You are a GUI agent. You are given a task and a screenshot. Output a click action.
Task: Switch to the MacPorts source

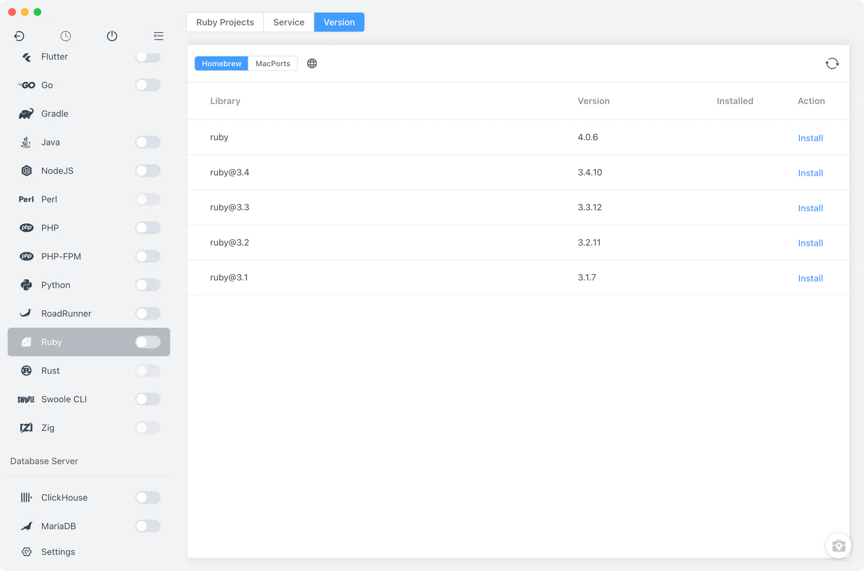273,63
